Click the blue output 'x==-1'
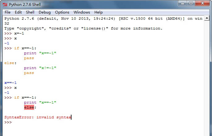 point(11,83)
